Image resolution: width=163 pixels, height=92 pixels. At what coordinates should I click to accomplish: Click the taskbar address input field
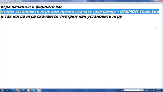(132, 90)
